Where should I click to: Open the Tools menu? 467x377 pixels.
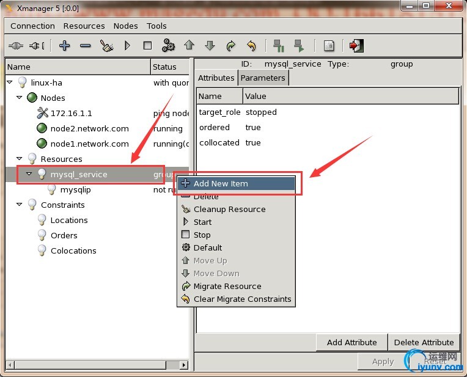pos(156,26)
